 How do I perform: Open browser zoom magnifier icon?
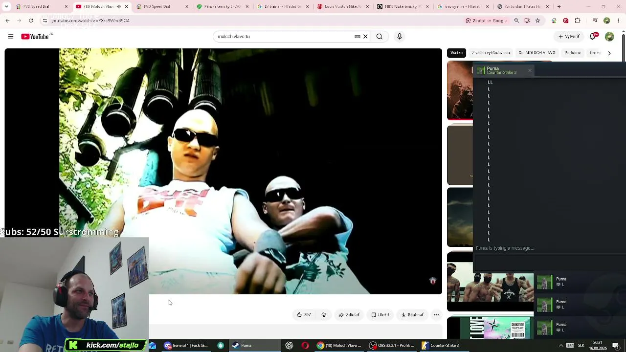coord(516,21)
